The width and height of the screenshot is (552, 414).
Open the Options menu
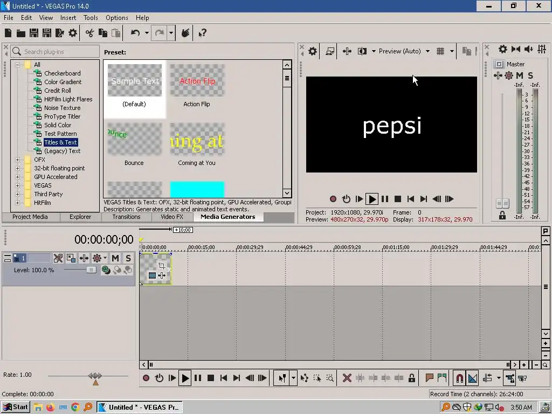(117, 18)
